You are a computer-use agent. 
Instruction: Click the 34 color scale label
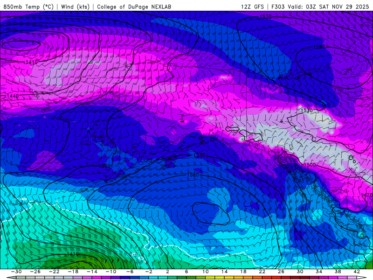[319, 272]
